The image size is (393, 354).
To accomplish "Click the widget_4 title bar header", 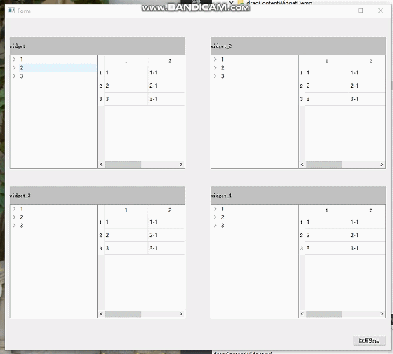I will coord(298,196).
